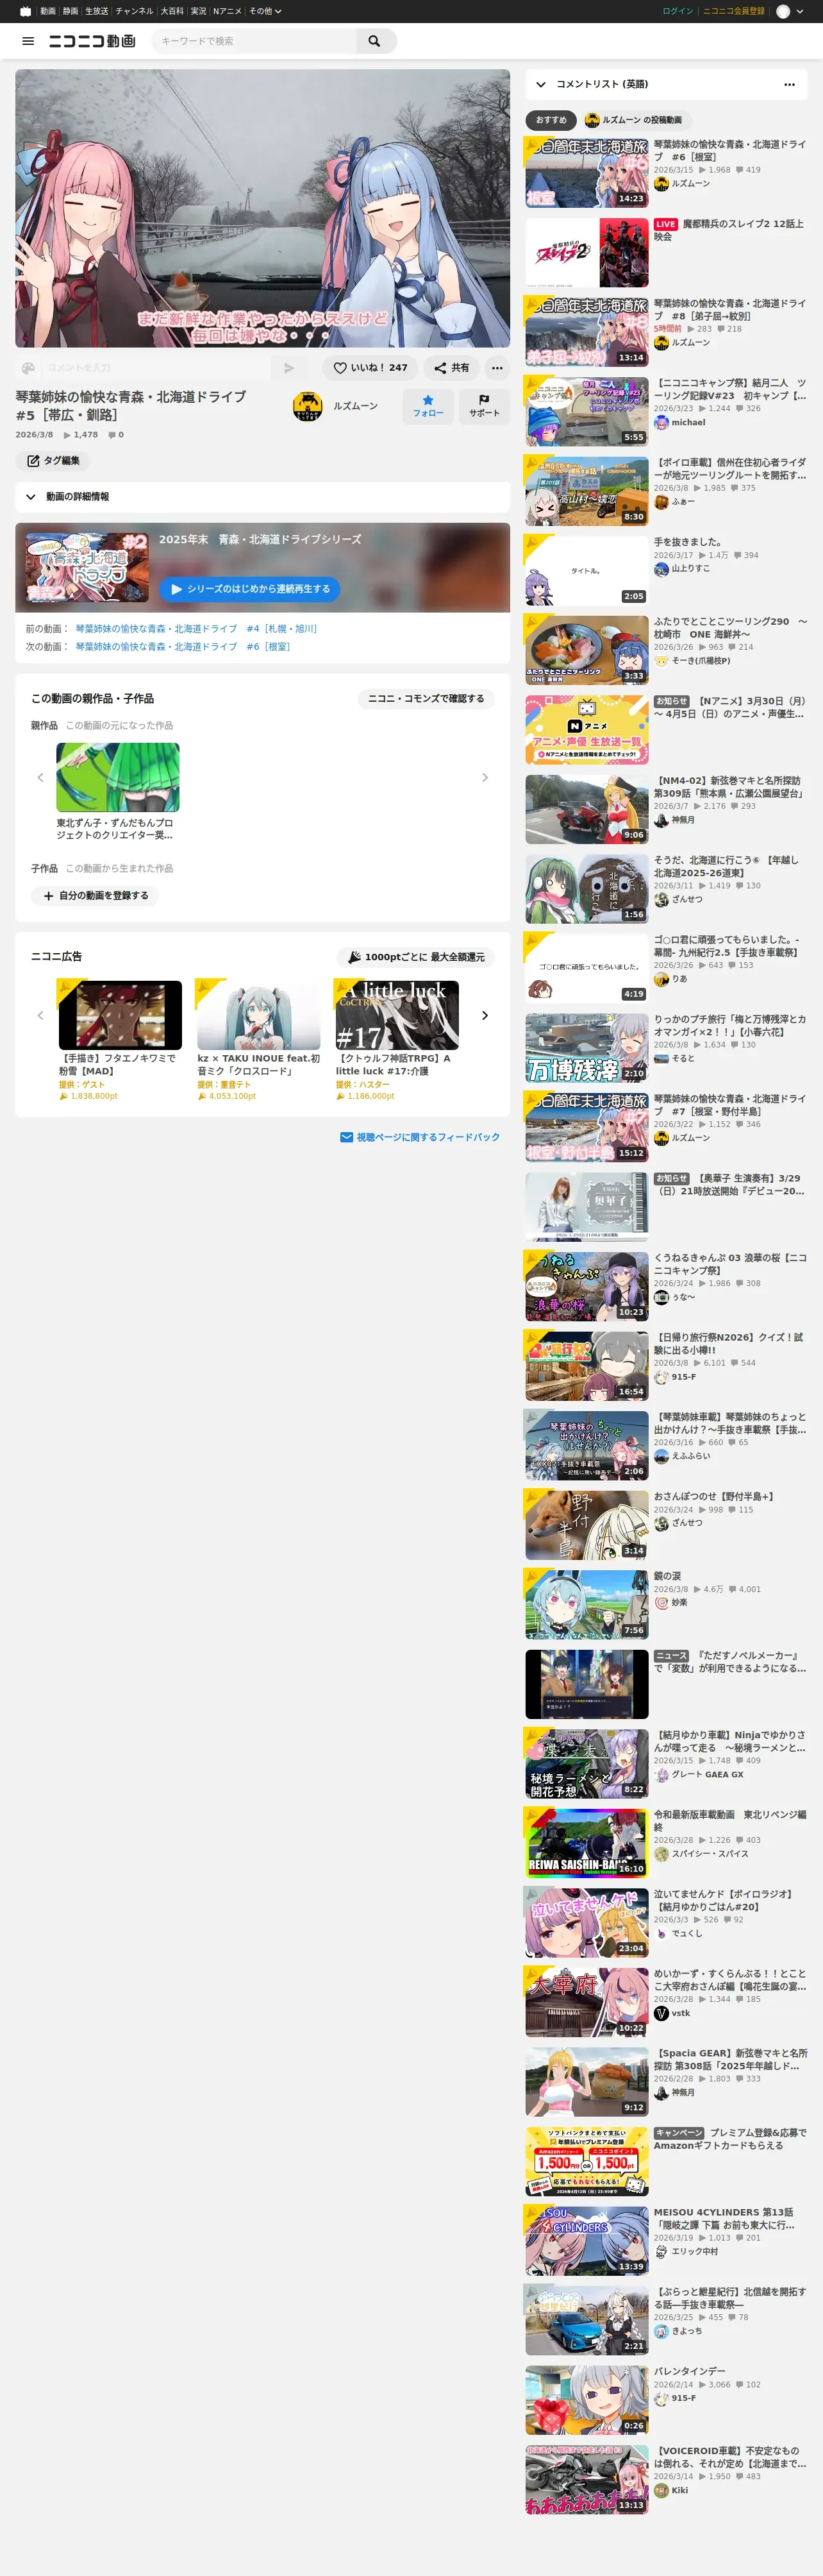Click vstk uploader avatar icon
The width and height of the screenshot is (823, 2576).
661,2013
